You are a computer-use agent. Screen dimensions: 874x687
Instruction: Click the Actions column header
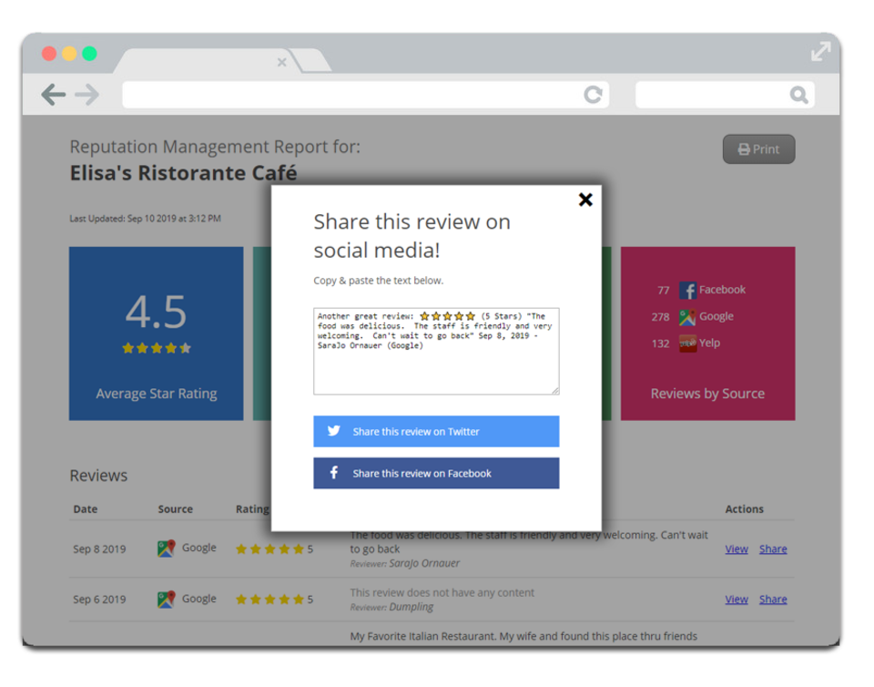744,508
